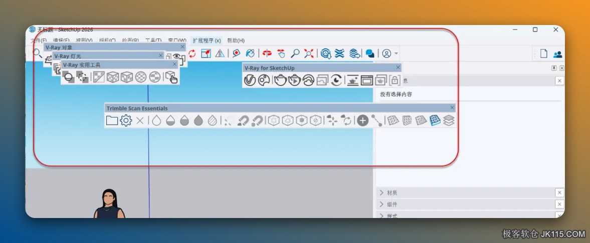Open the Trimble Scan Essentials folder icon
Image resolution: width=590 pixels, height=243 pixels.
(112, 120)
